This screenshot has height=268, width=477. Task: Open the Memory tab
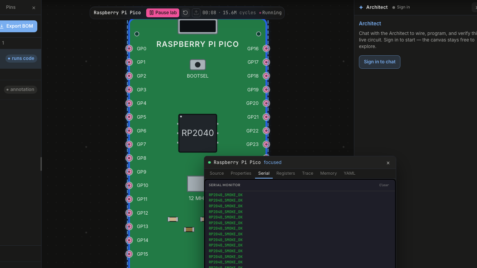click(329, 173)
